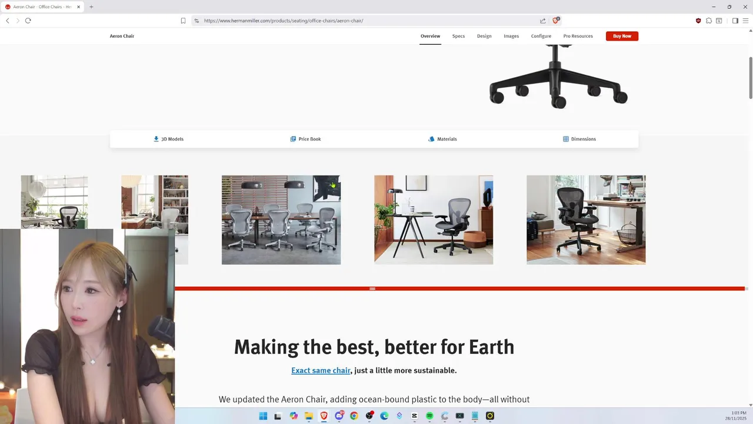Open the wood standing desk Aeron photo

click(586, 220)
